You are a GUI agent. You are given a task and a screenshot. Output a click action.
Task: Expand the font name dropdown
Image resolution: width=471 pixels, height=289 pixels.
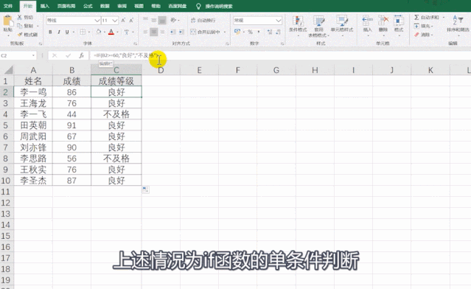tap(97, 21)
